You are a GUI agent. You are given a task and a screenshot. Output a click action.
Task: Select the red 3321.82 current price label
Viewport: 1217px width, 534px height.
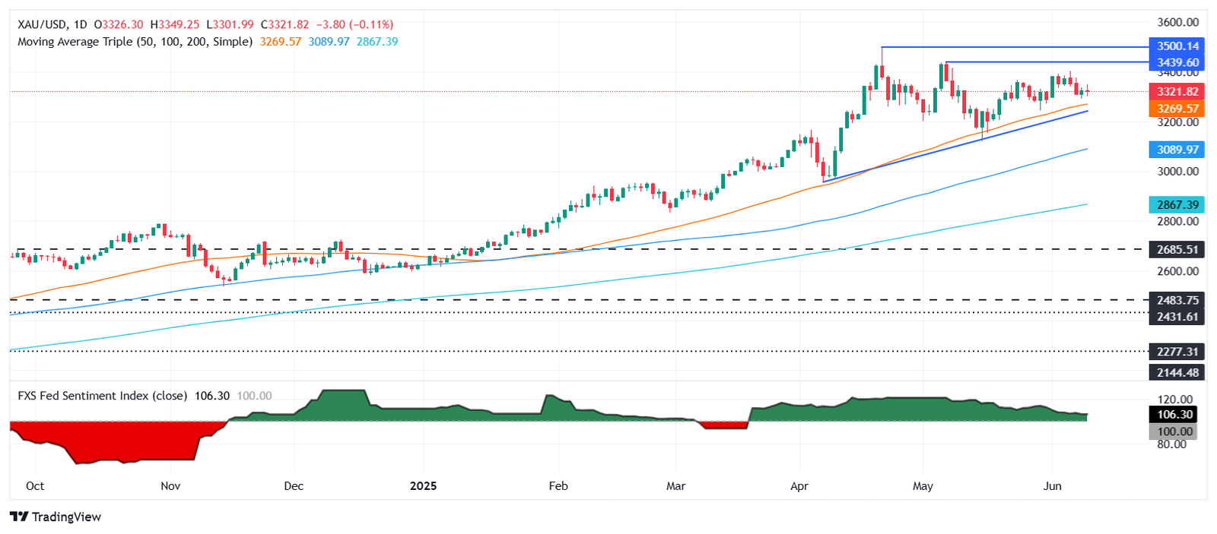[x=1177, y=91]
